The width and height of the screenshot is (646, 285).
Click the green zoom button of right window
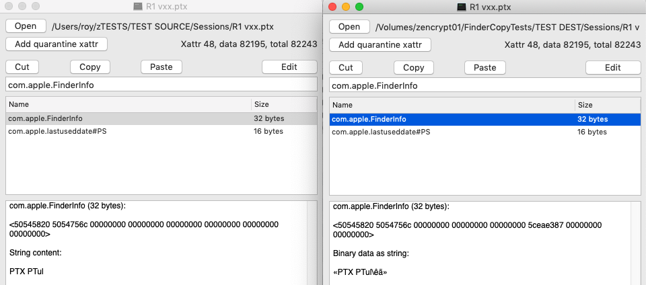[x=359, y=7]
